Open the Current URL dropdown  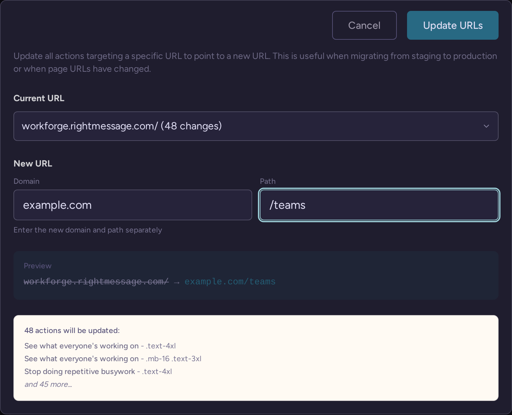click(256, 126)
